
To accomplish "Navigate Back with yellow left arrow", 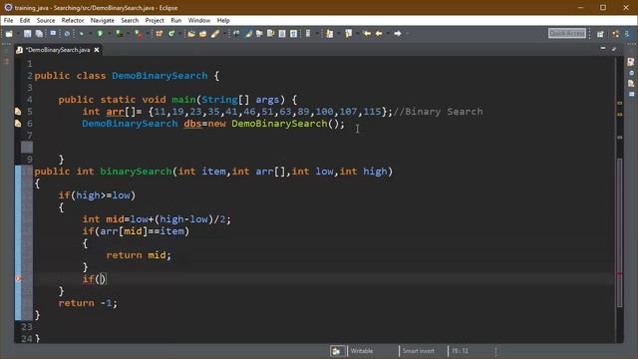I will 379,33.
